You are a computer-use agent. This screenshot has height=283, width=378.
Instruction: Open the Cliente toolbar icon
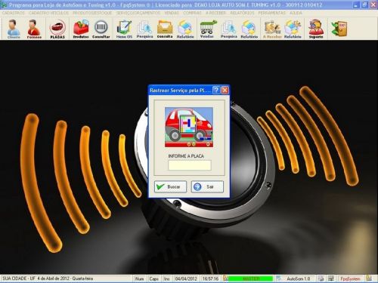pyautogui.click(x=14, y=29)
